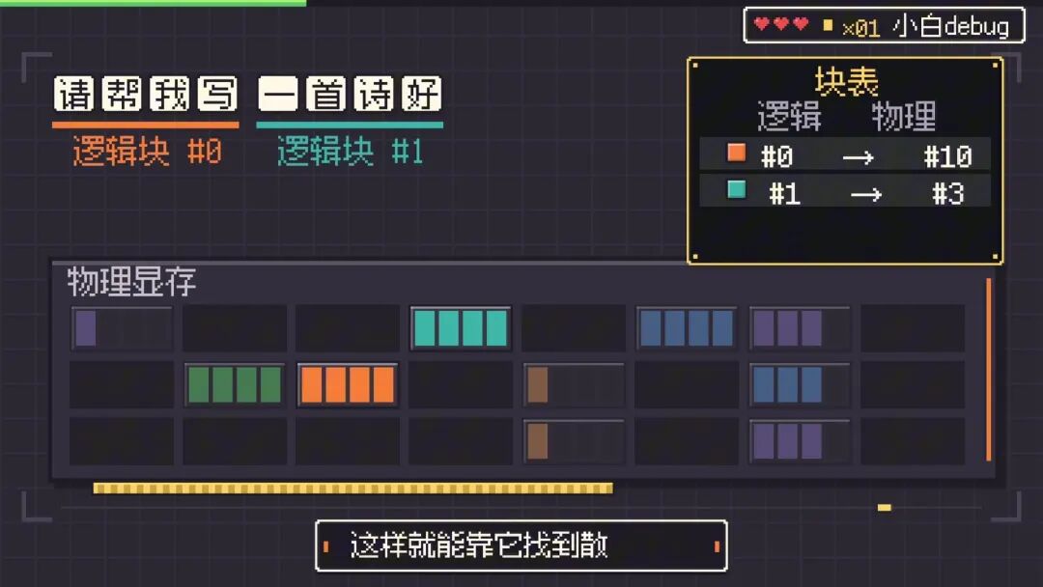The width and height of the screenshot is (1043, 587).
Task: Select the bottom-row purple three-cell memory block
Action: pos(800,441)
